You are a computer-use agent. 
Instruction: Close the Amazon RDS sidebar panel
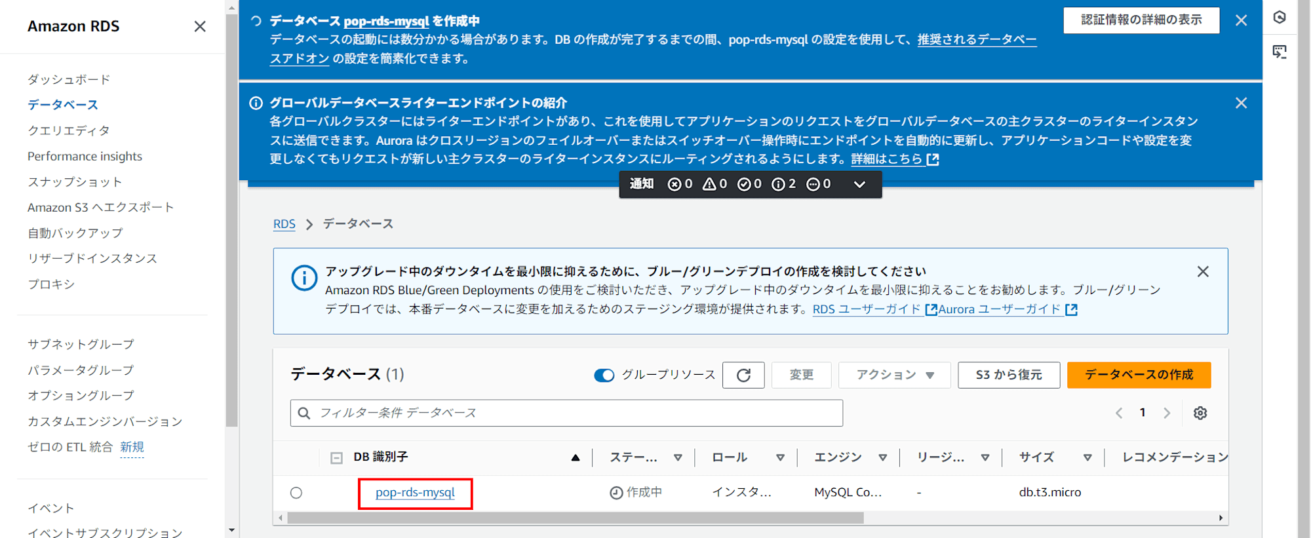click(x=200, y=26)
